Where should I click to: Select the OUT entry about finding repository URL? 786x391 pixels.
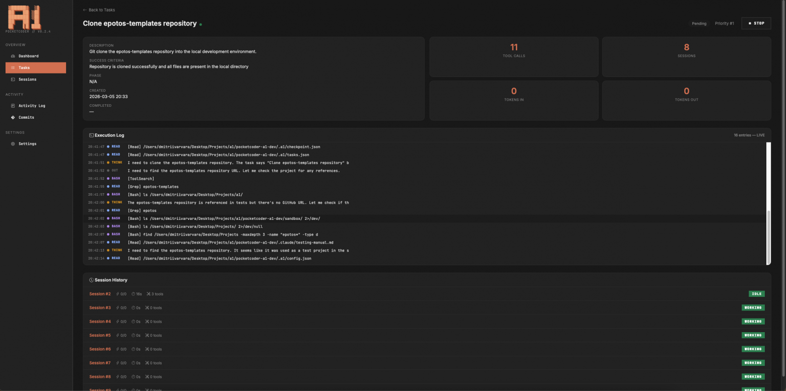click(x=425, y=171)
